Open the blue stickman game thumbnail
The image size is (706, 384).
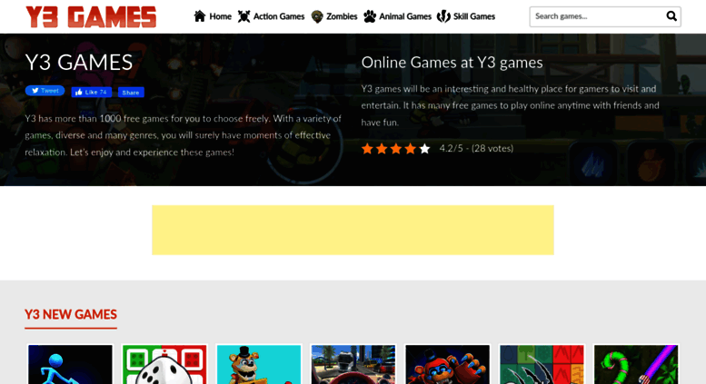(70, 364)
